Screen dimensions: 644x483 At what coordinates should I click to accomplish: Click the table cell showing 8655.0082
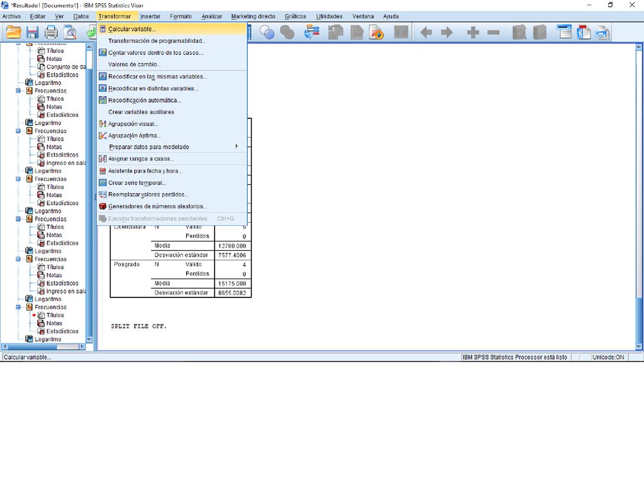[x=233, y=293]
